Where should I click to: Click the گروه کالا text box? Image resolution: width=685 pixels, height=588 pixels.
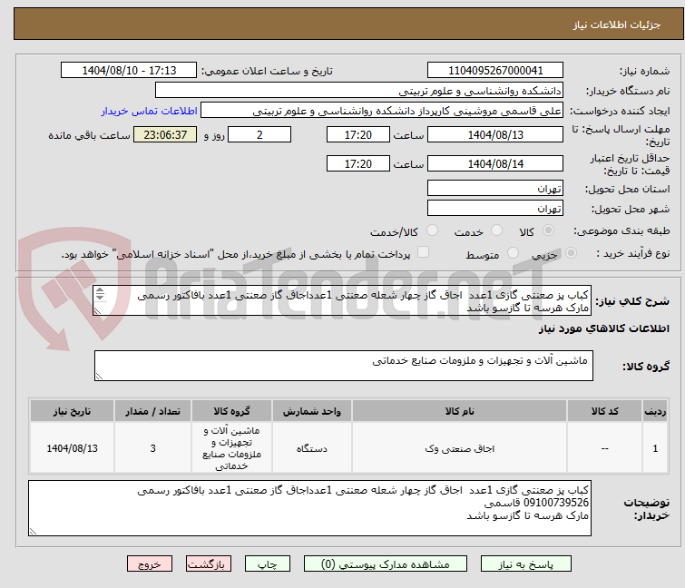pos(343,366)
